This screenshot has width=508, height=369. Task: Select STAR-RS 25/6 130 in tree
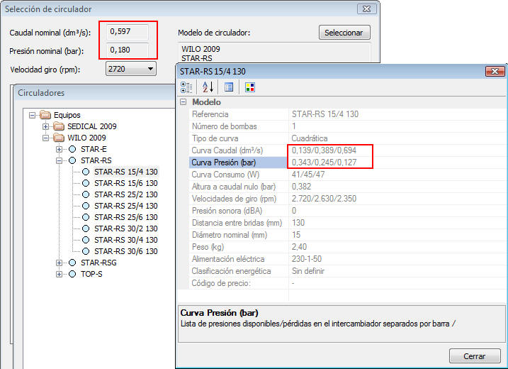(125, 217)
